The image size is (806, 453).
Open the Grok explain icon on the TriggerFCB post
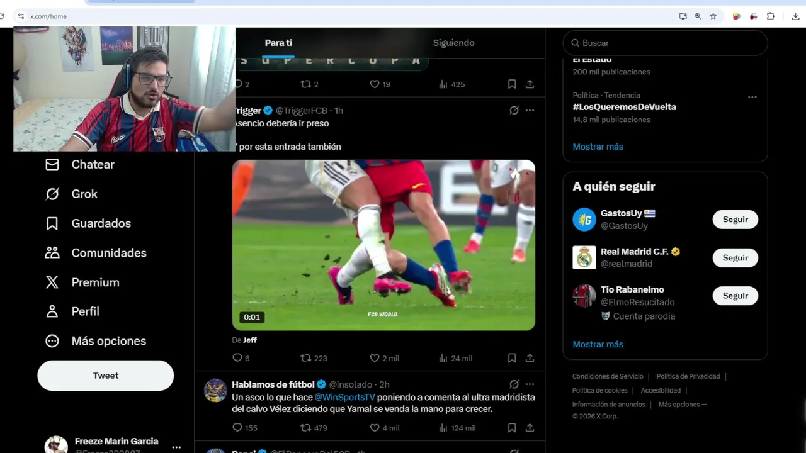click(x=514, y=110)
